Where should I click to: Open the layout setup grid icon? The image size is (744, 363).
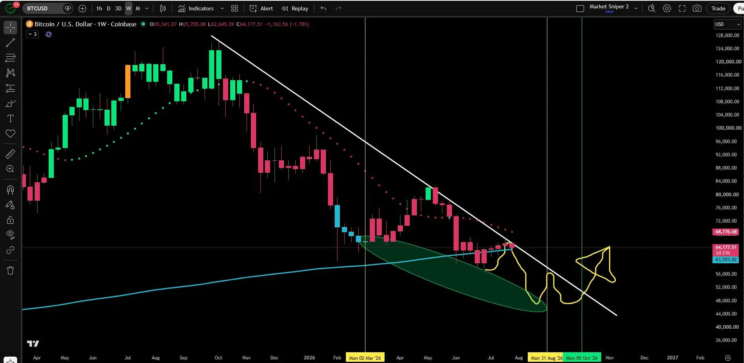pyautogui.click(x=235, y=8)
